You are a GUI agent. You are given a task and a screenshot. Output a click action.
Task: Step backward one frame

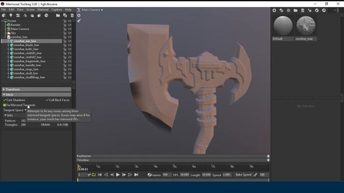pos(112,175)
